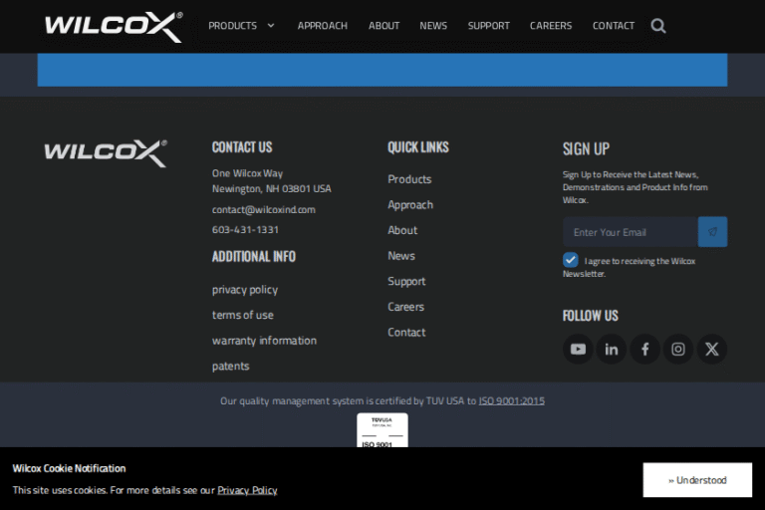The image size is (765, 510).
Task: Visit Wilcox LinkedIn page icon
Action: [x=611, y=349]
